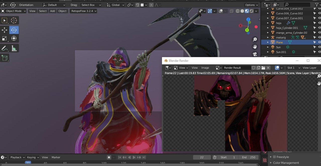Open the Global transform orientation dropdown
The height and width of the screenshot is (166, 321).
tap(115, 5)
